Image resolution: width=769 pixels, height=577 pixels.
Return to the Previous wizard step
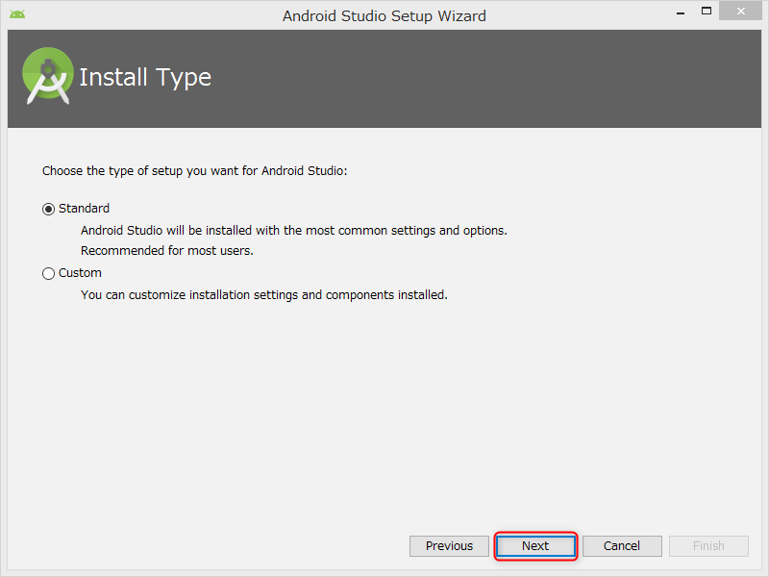click(449, 546)
